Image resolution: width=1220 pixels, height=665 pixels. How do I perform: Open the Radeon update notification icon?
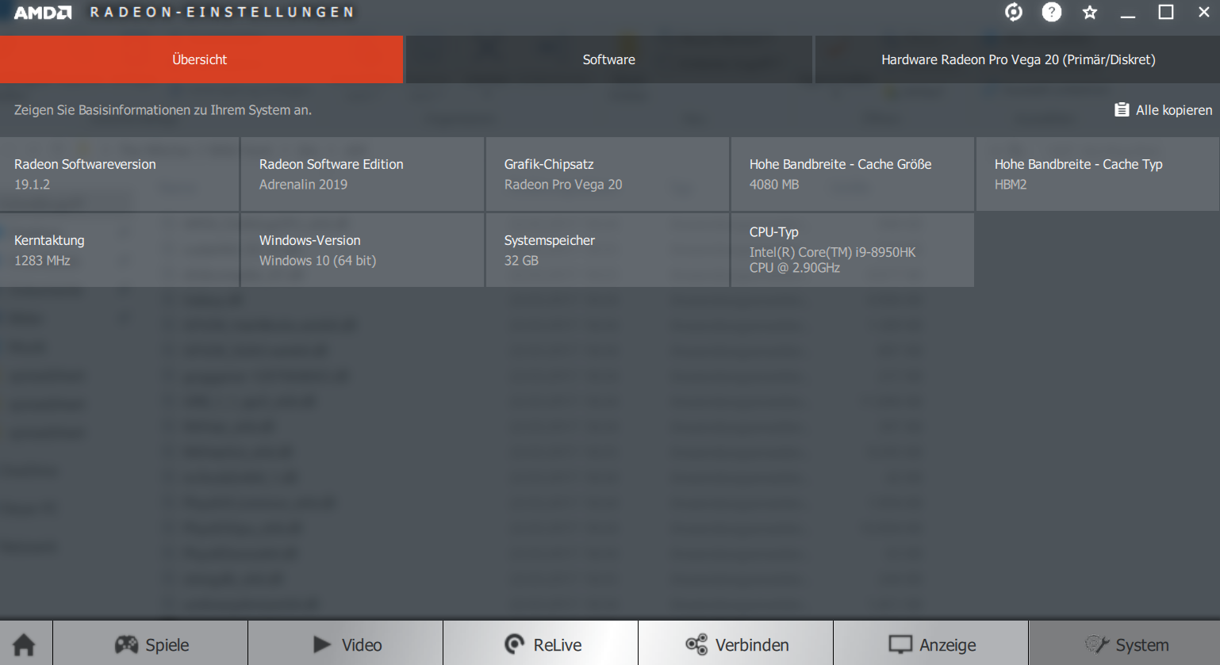[x=1014, y=12]
